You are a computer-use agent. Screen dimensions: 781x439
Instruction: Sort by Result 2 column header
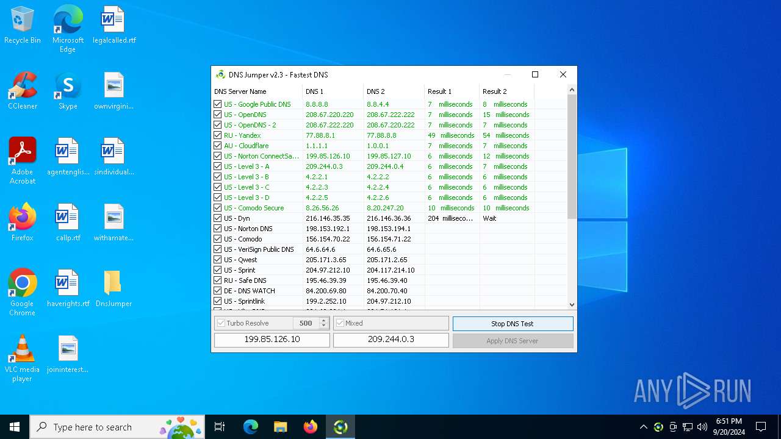pyautogui.click(x=507, y=91)
